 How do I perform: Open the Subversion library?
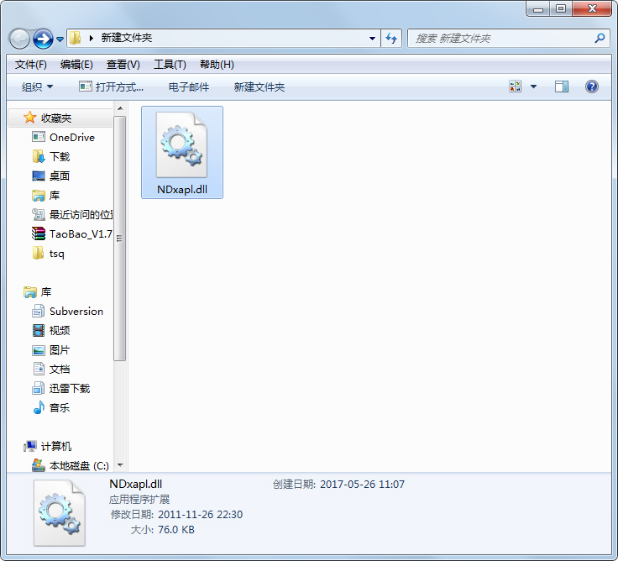[x=76, y=311]
